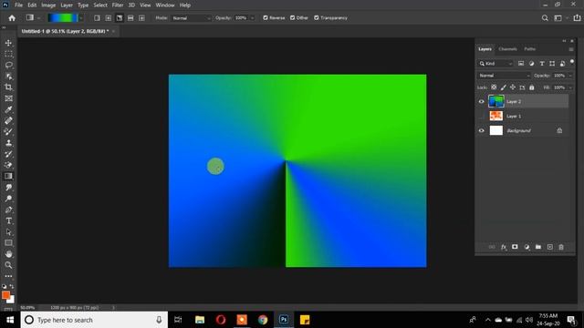Choose the Reflected Gradient style icon

tap(130, 18)
